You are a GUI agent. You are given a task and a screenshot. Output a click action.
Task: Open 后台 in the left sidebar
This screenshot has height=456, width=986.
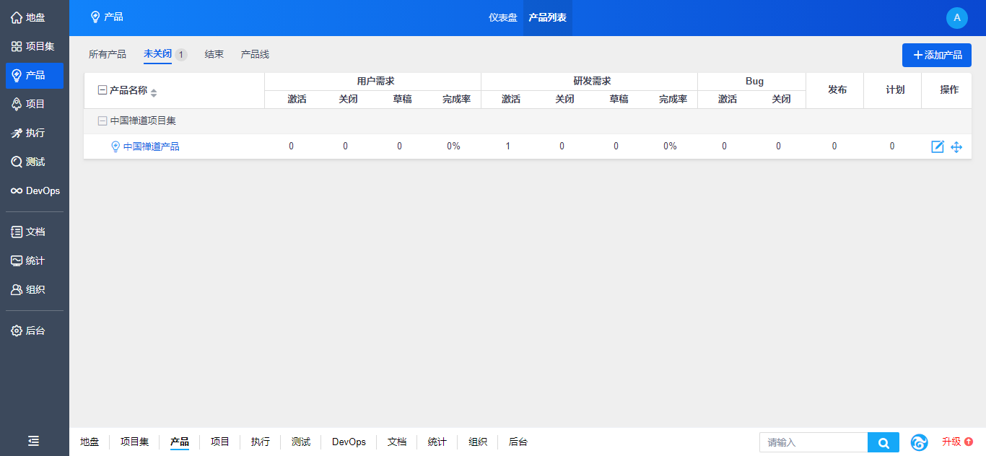34,330
